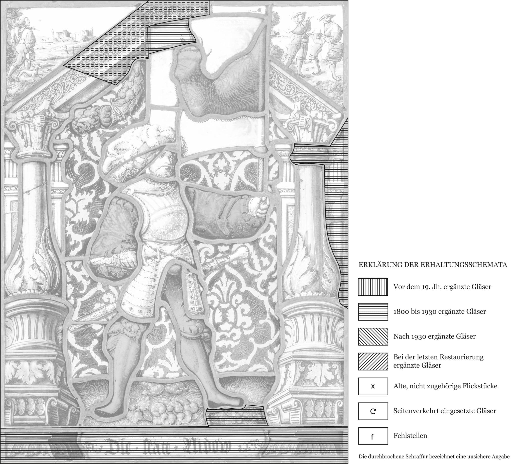Click the 'x' Flickstücke legend box

pos(373,386)
